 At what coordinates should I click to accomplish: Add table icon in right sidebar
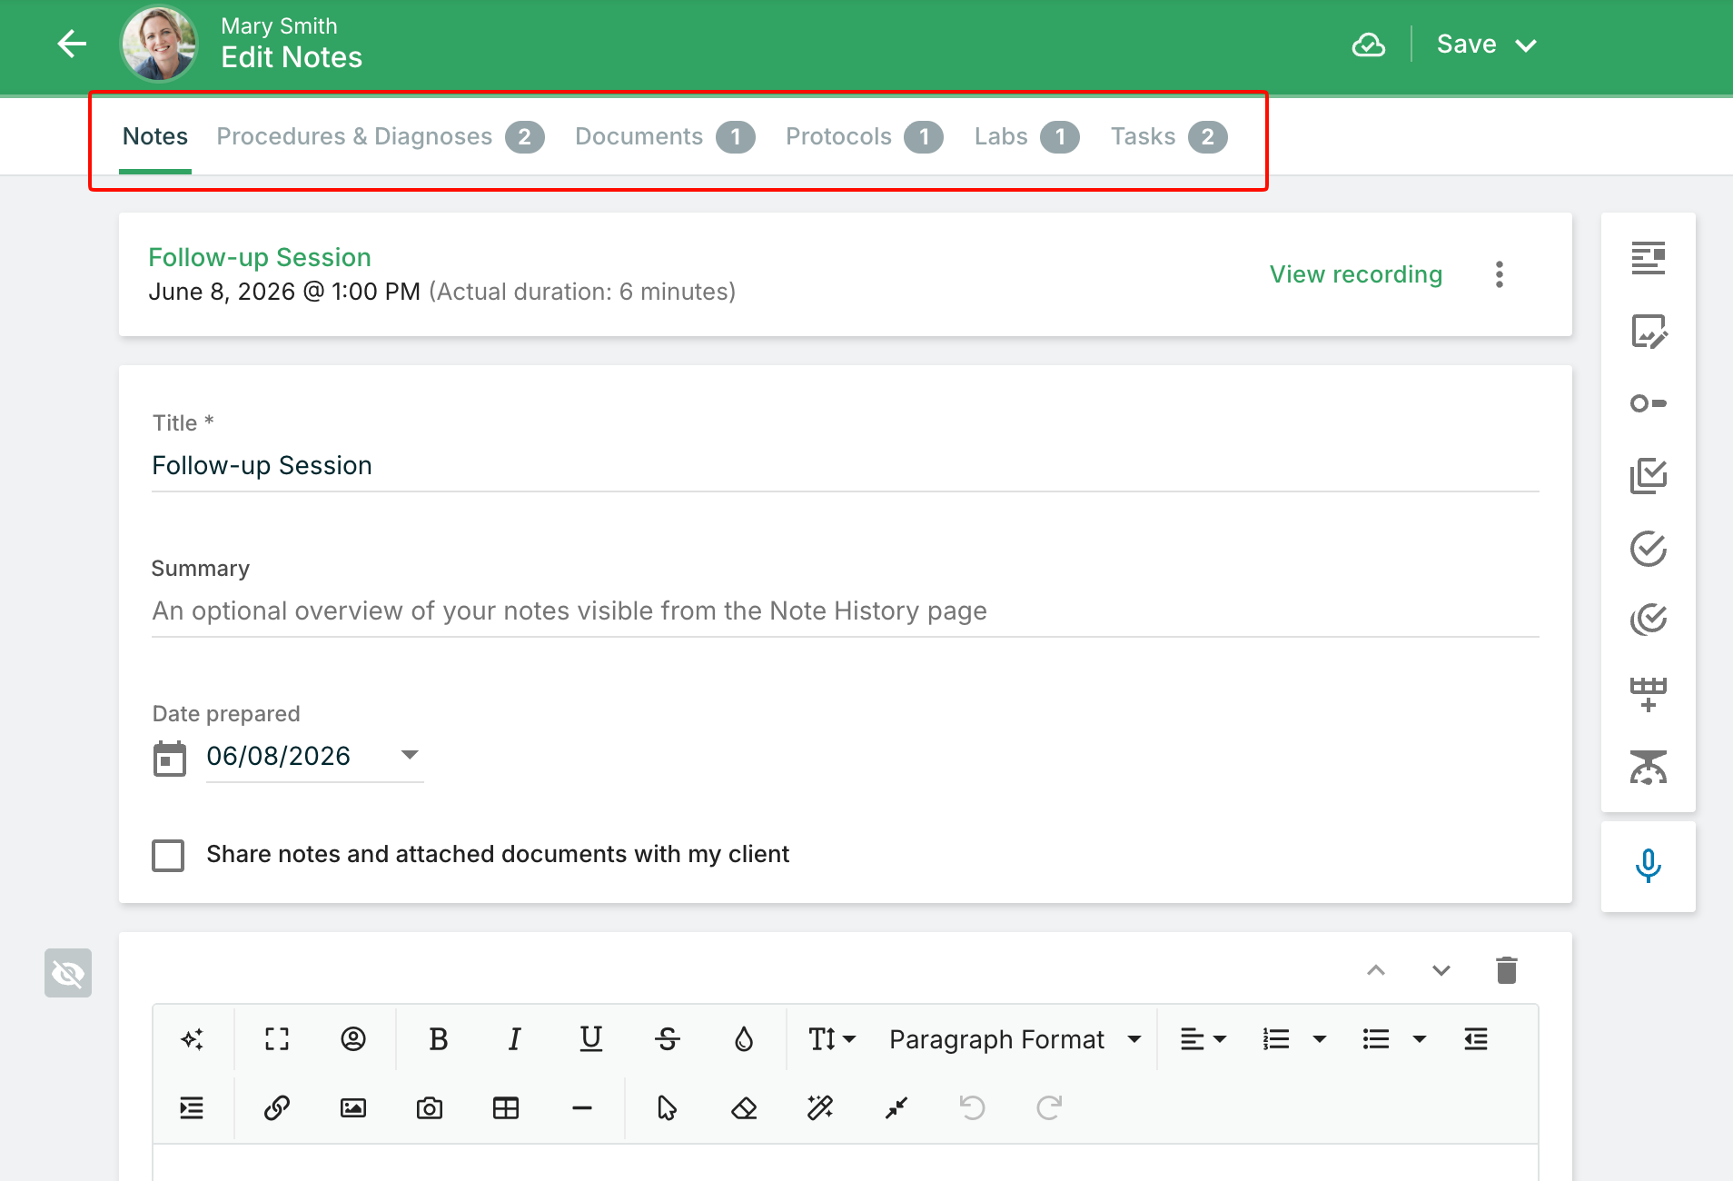(x=1648, y=694)
